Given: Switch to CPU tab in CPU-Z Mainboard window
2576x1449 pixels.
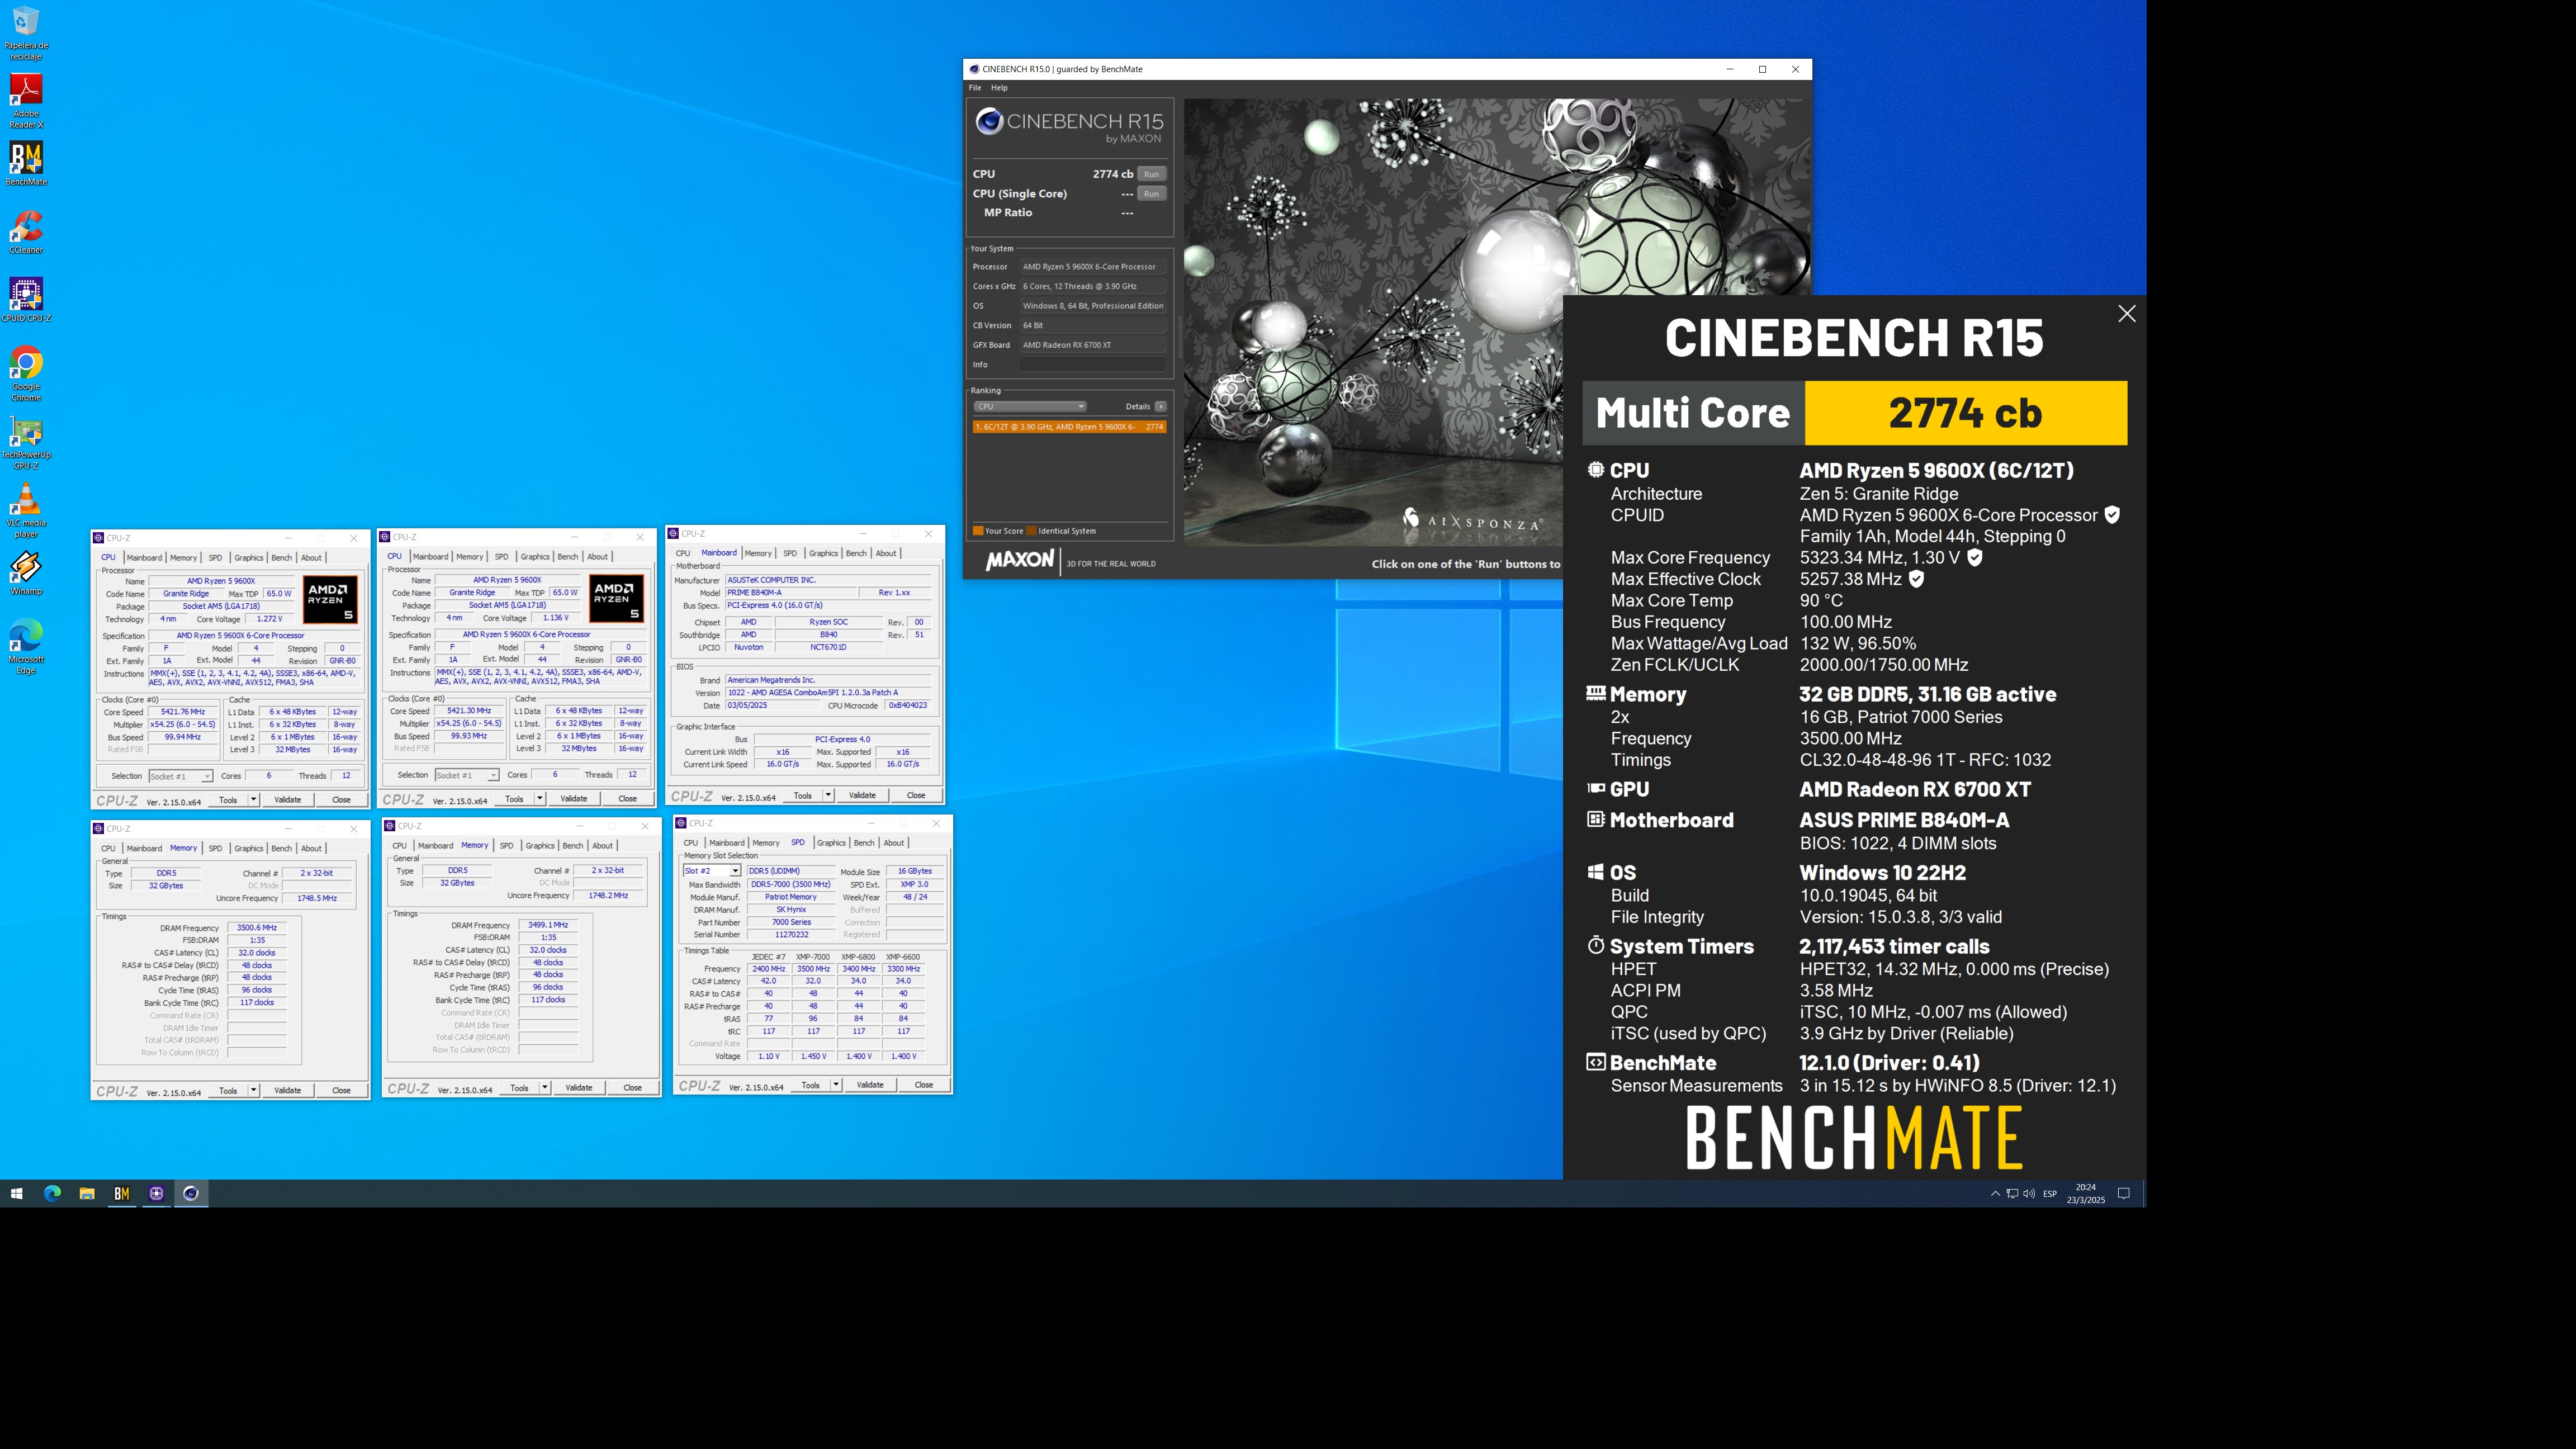Looking at the screenshot, I should tap(683, 553).
